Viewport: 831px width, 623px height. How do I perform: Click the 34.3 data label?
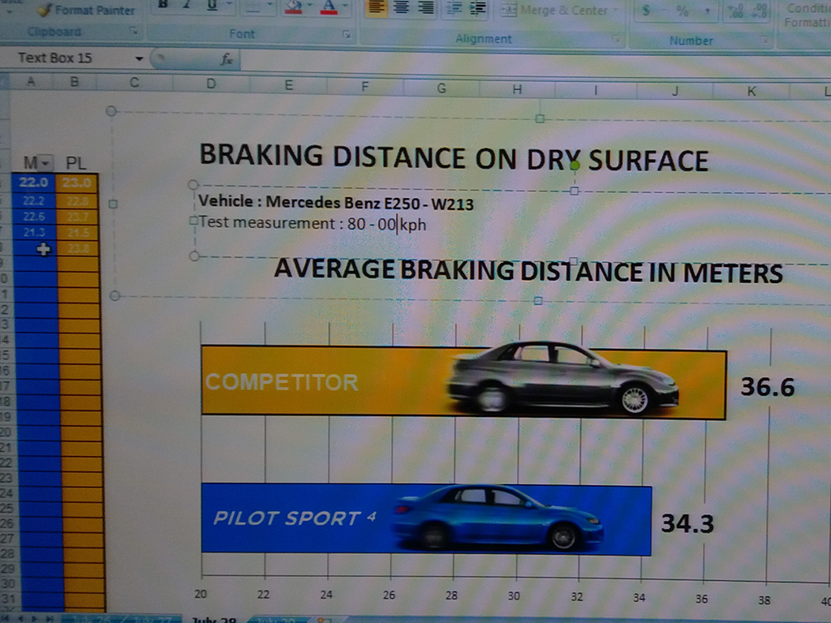click(687, 523)
